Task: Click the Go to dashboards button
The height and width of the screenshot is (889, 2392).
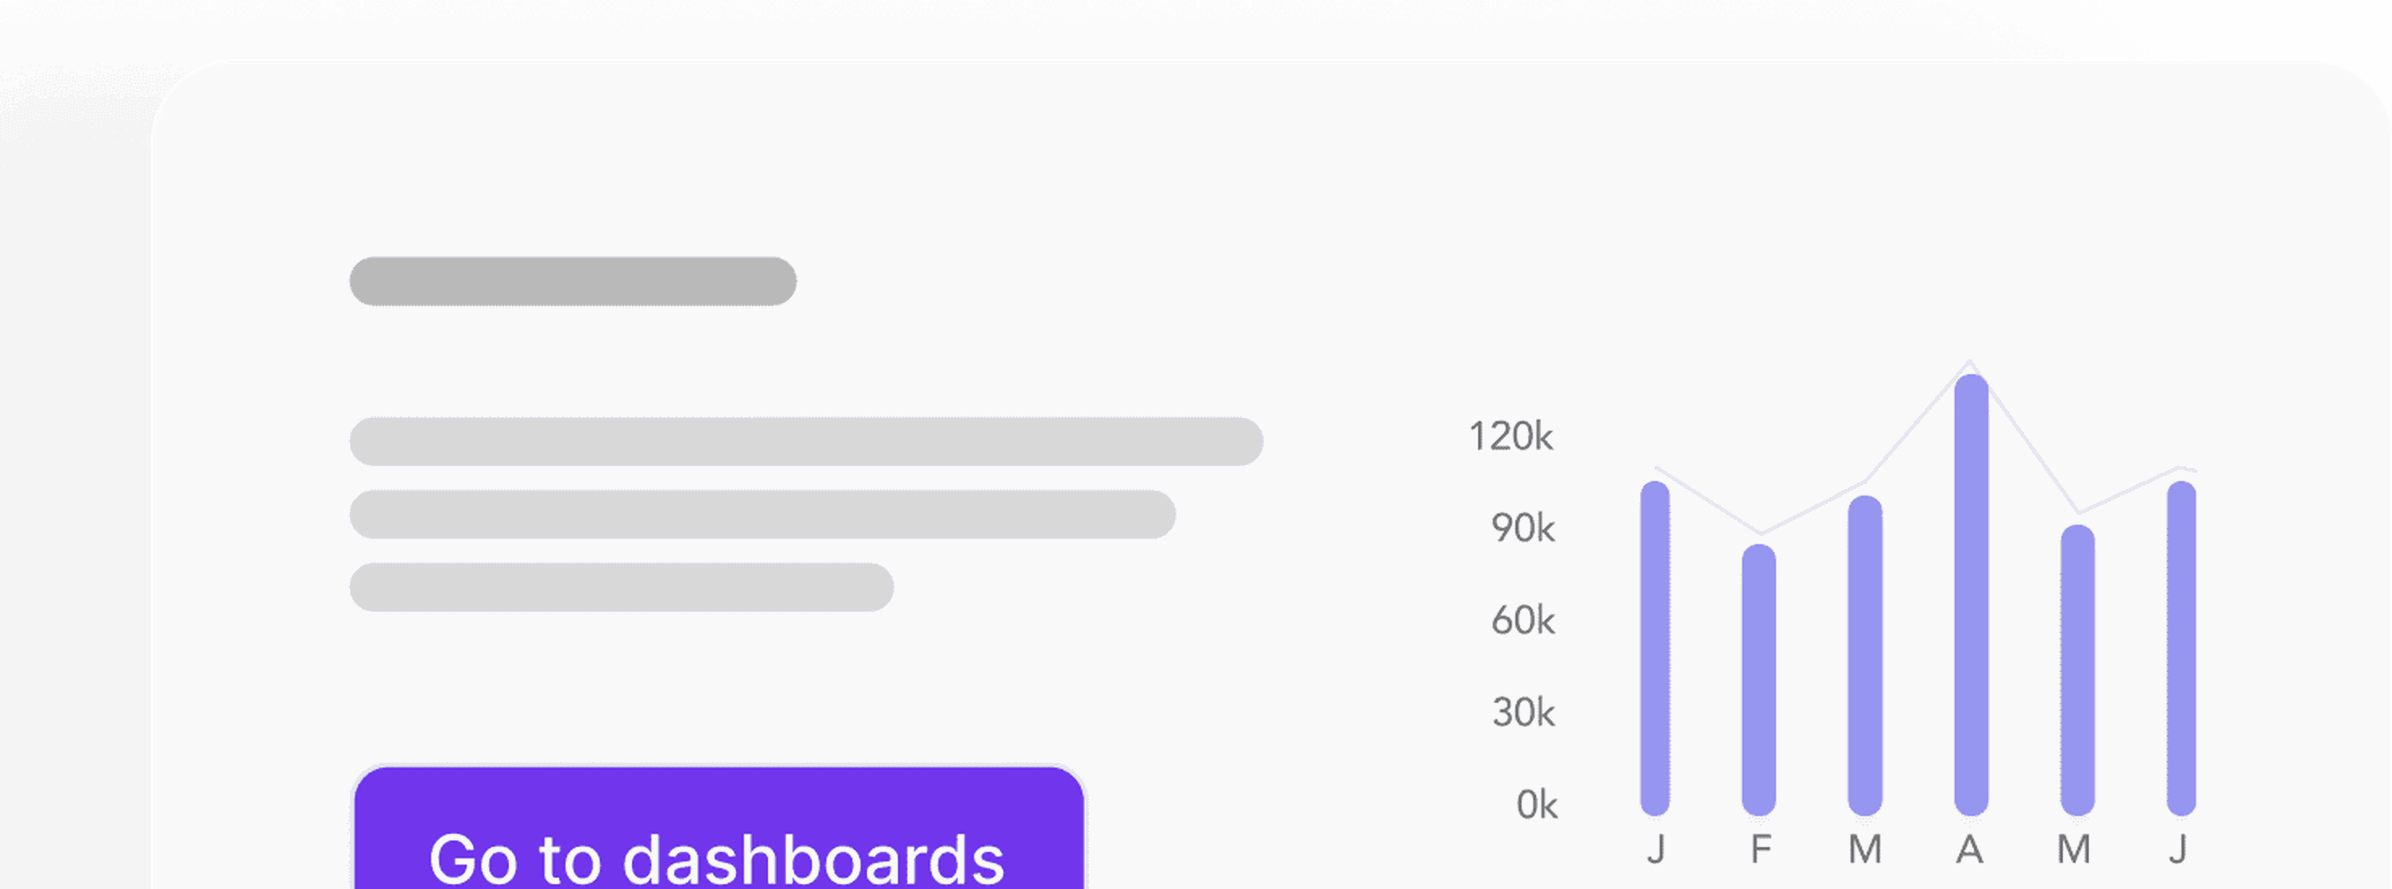Action: point(719,827)
